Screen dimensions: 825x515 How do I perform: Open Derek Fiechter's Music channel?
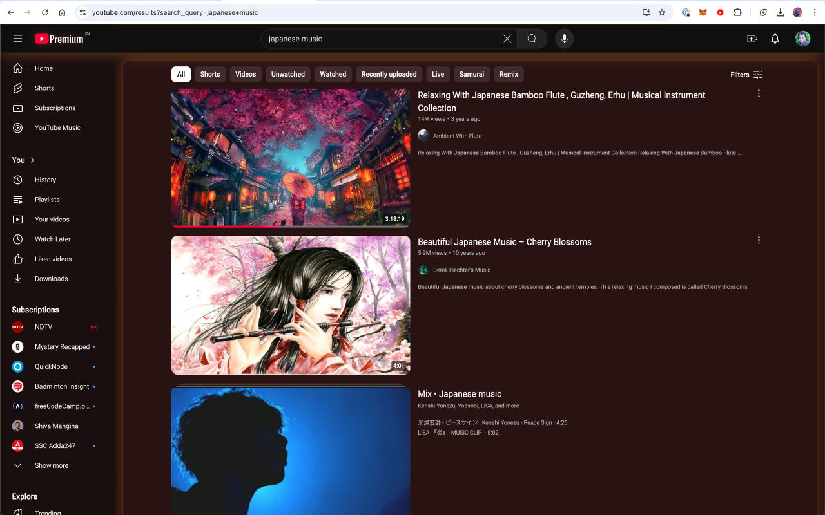coord(461,270)
